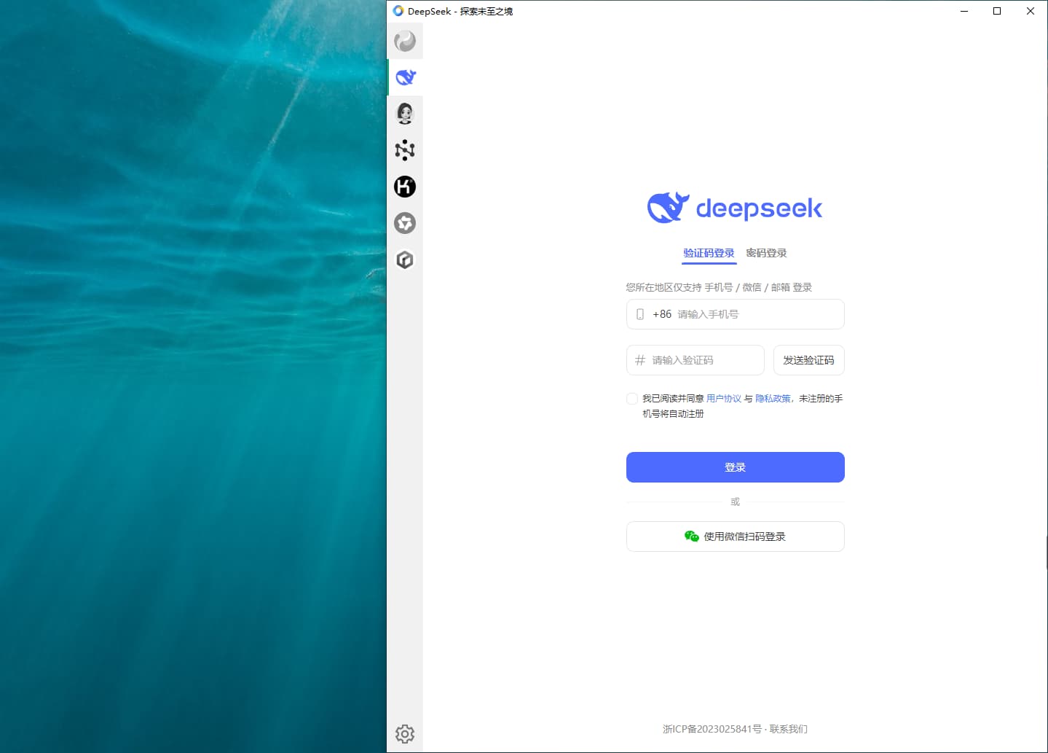1048x753 pixels.
Task: Minimize the DeepSeek window
Action: 964,11
